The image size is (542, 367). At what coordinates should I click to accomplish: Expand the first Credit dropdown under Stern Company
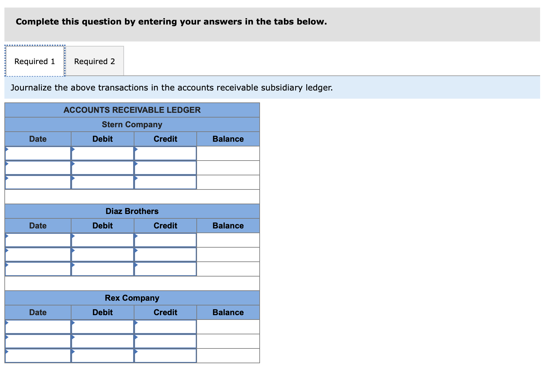[x=165, y=153]
